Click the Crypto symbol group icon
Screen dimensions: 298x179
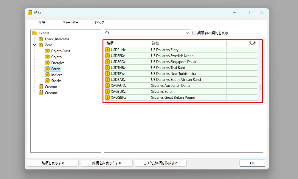click(47, 57)
